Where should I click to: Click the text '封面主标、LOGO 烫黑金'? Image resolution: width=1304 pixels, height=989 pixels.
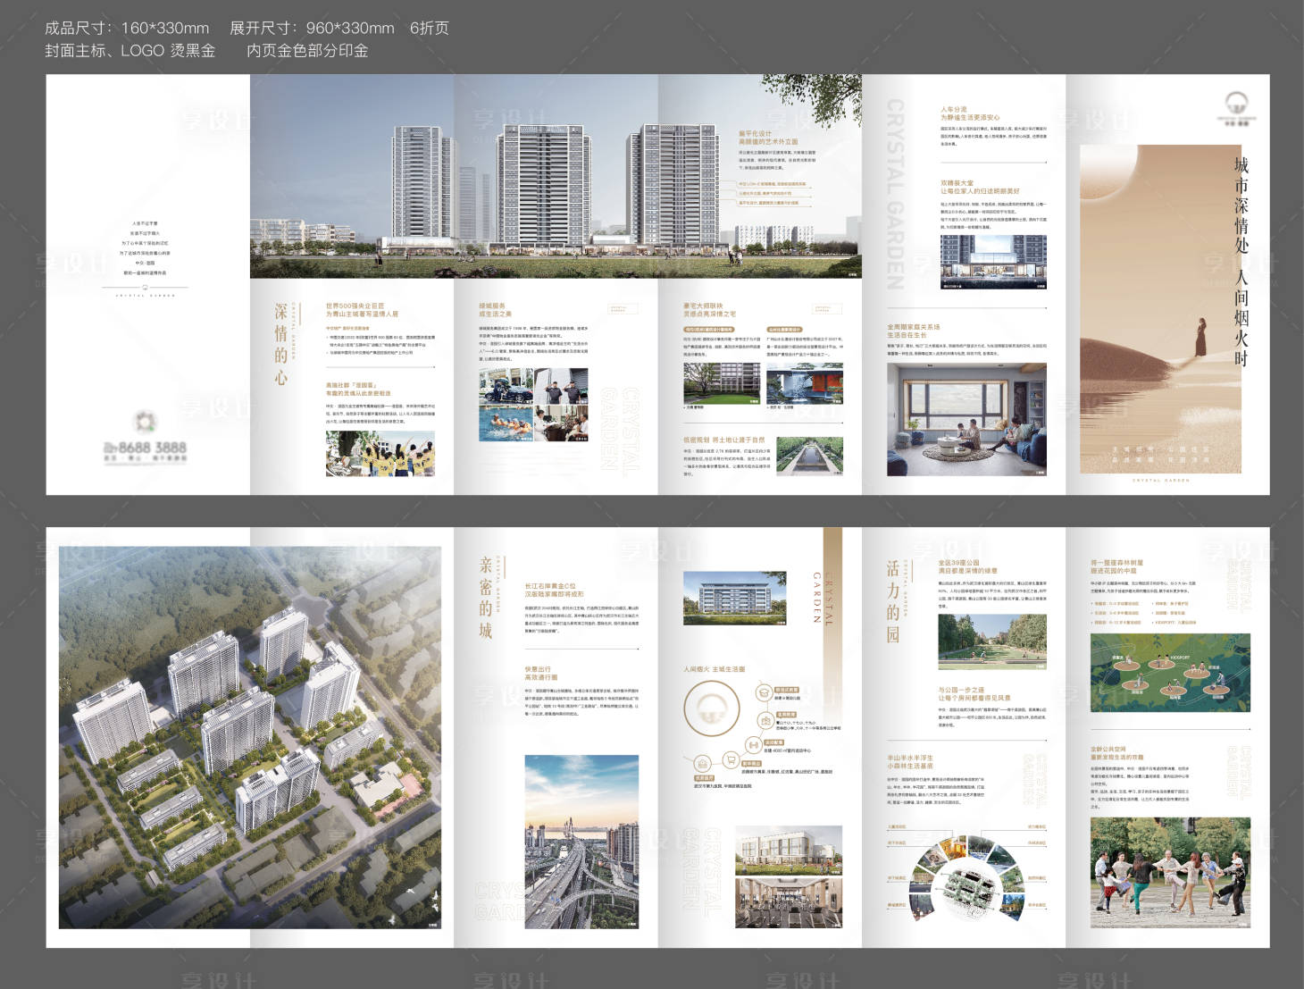point(130,51)
